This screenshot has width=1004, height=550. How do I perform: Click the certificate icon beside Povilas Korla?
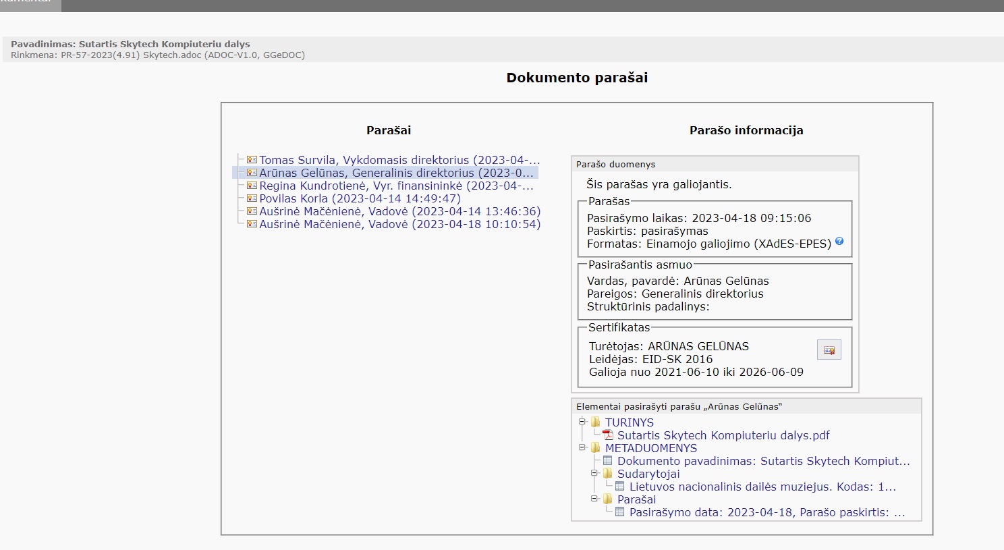coord(252,198)
